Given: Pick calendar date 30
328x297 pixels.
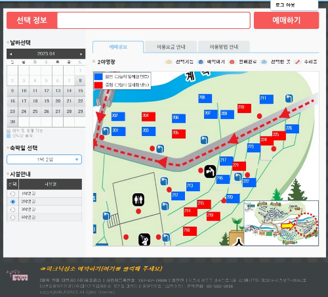Looking at the screenshot, I should [12, 122].
